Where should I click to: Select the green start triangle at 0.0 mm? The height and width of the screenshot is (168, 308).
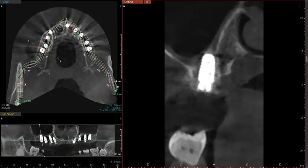point(18,103)
